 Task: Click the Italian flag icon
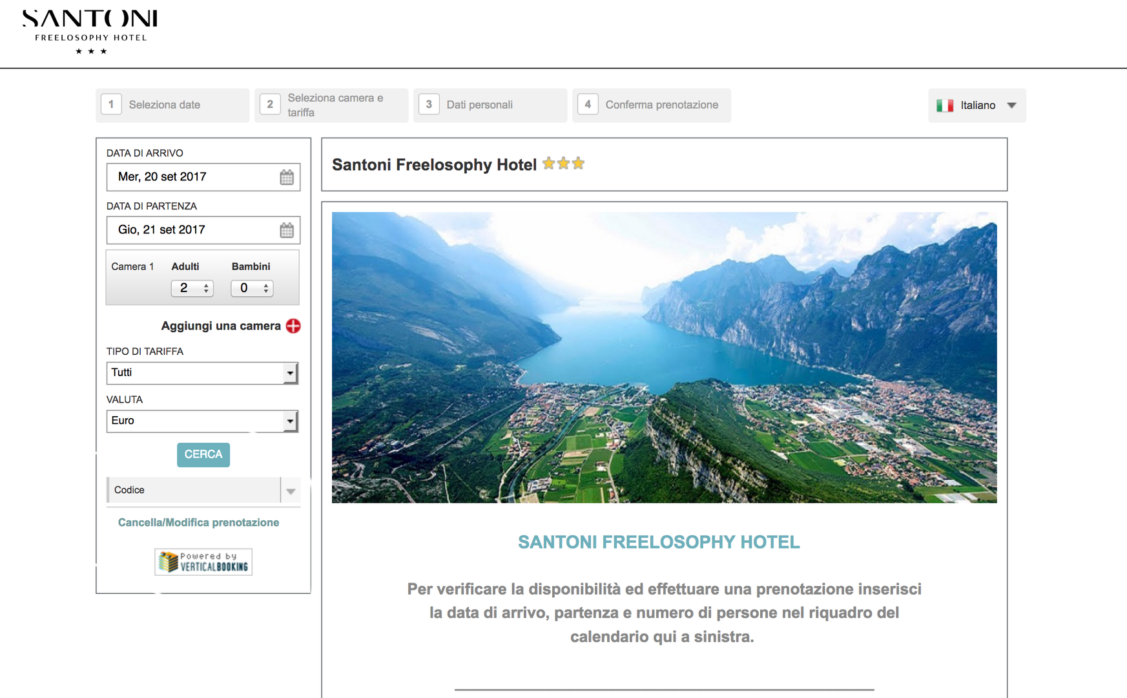click(x=945, y=105)
